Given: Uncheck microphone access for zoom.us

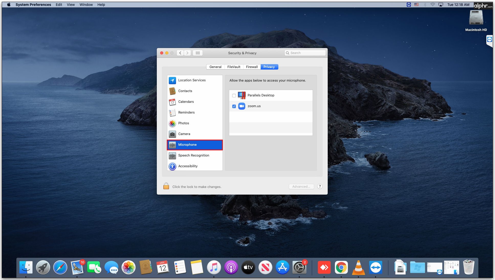Looking at the screenshot, I should click(234, 106).
